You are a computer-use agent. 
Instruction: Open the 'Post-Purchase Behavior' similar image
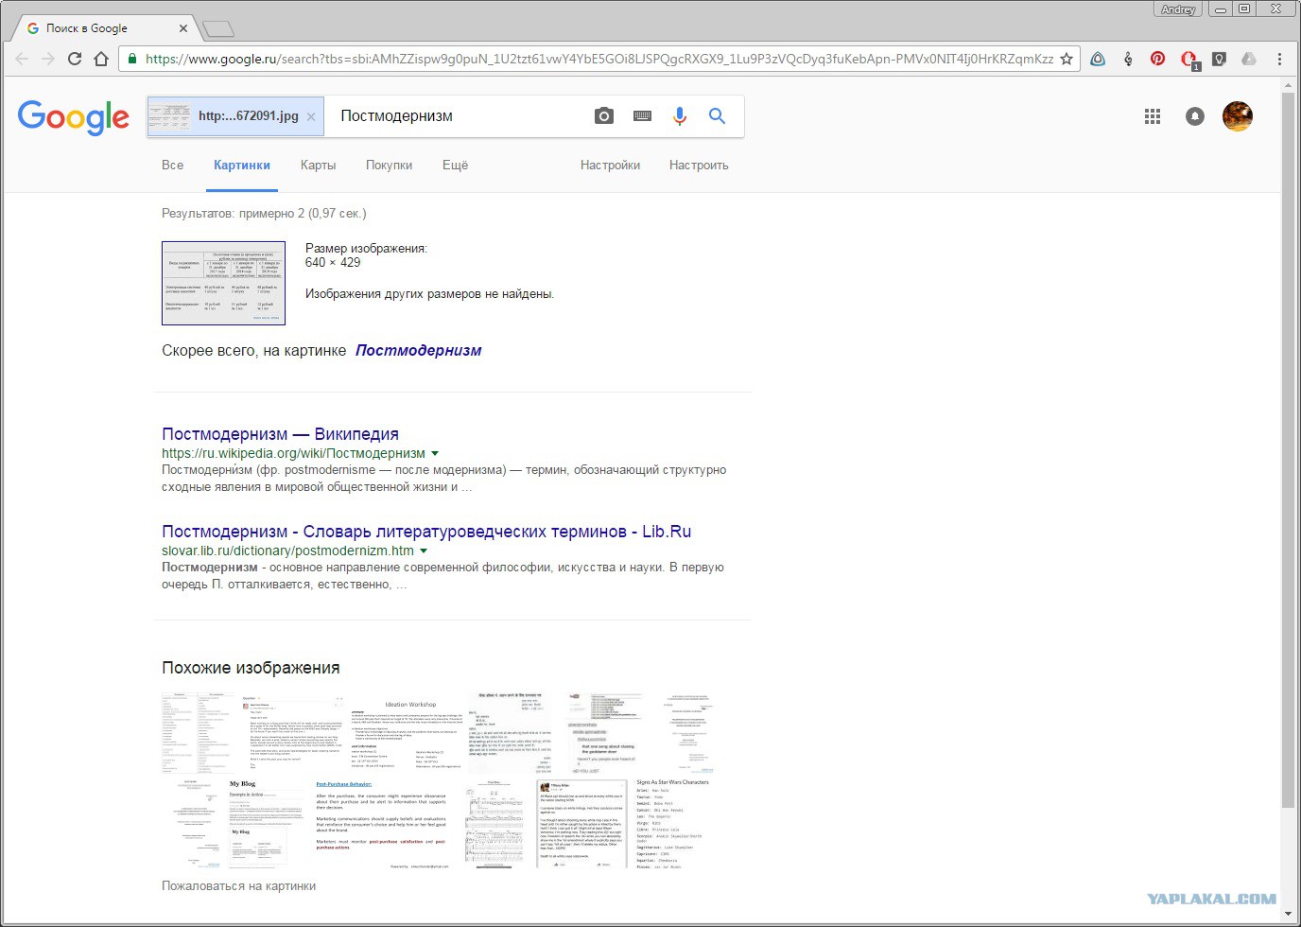[381, 823]
